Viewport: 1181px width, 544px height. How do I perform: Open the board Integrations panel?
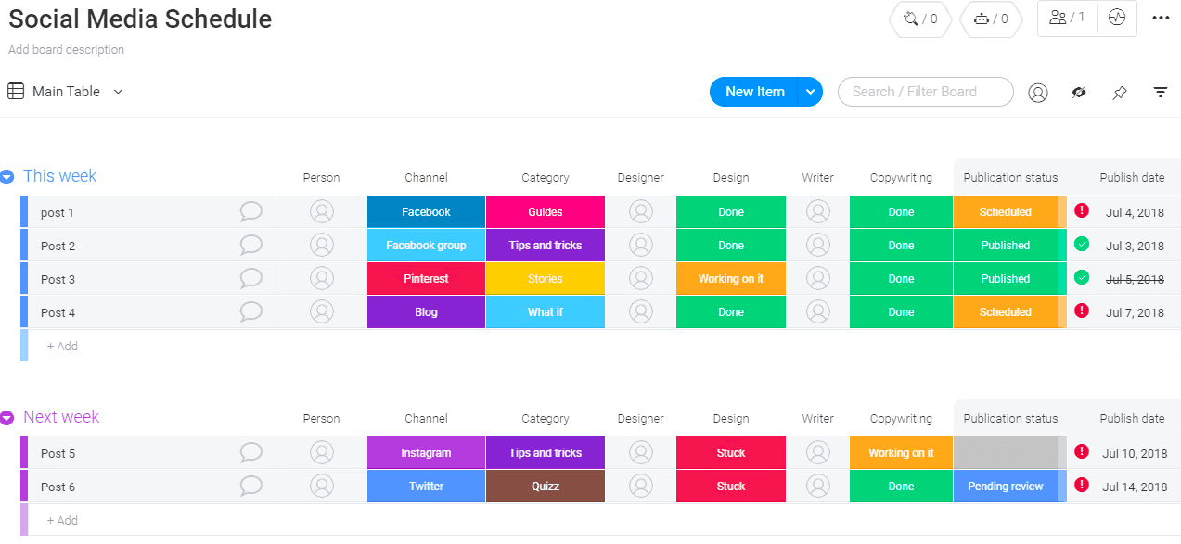pyautogui.click(x=920, y=19)
